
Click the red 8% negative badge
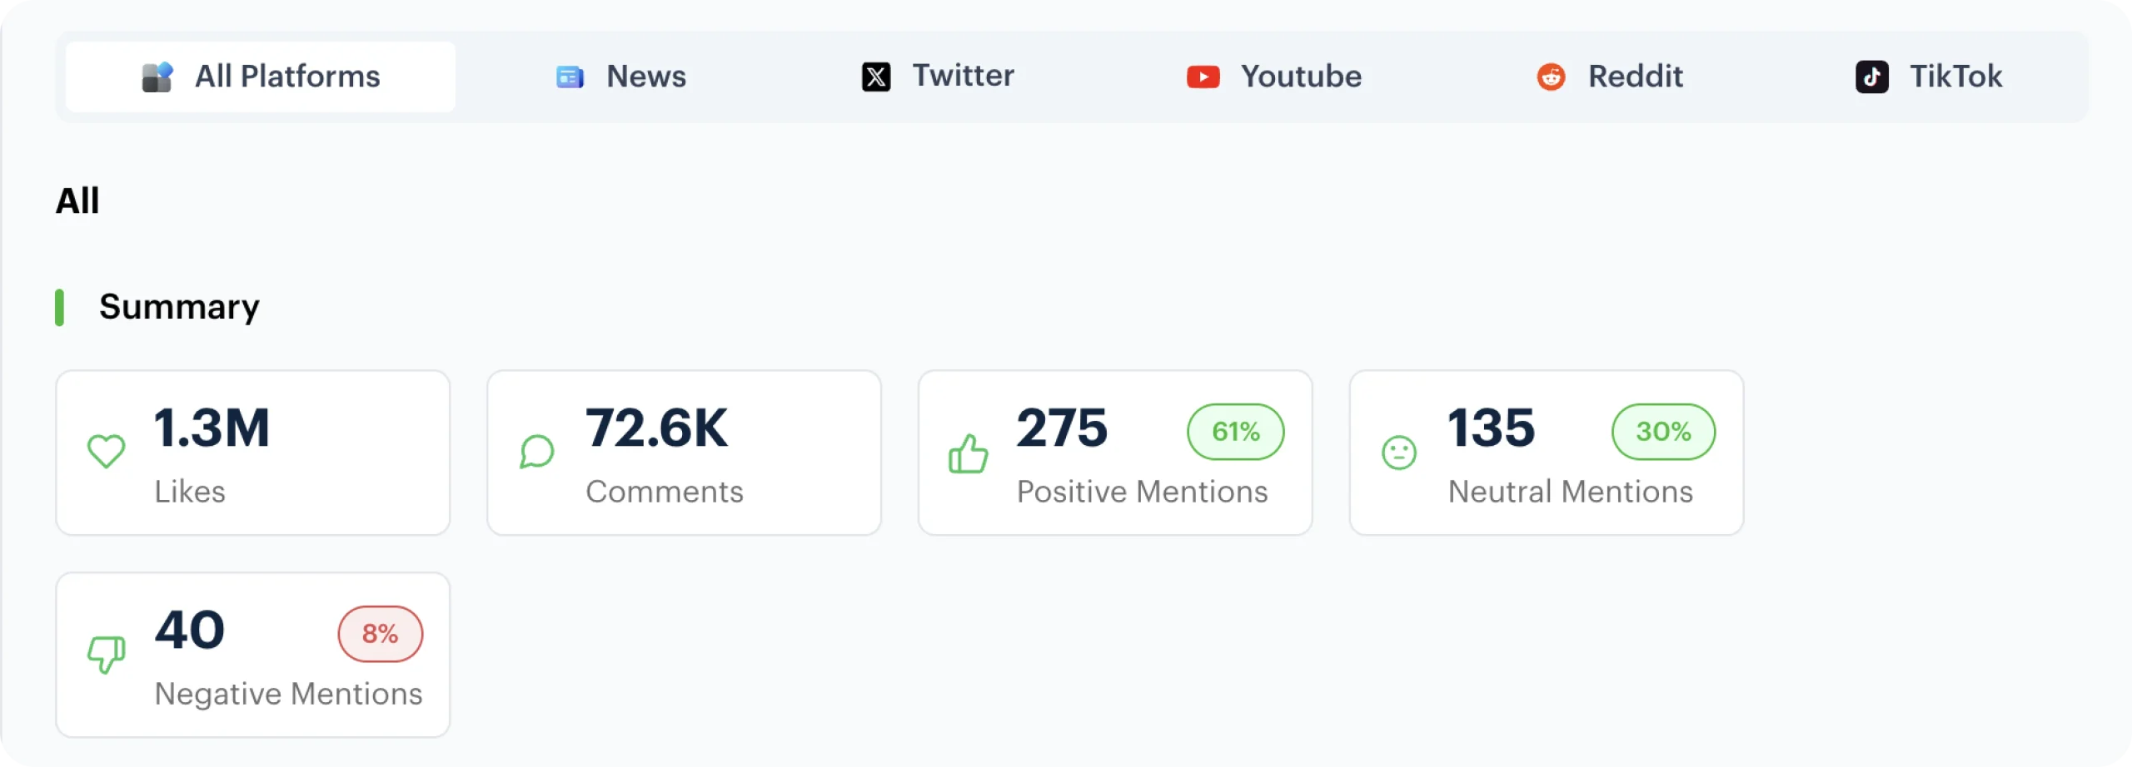click(380, 634)
